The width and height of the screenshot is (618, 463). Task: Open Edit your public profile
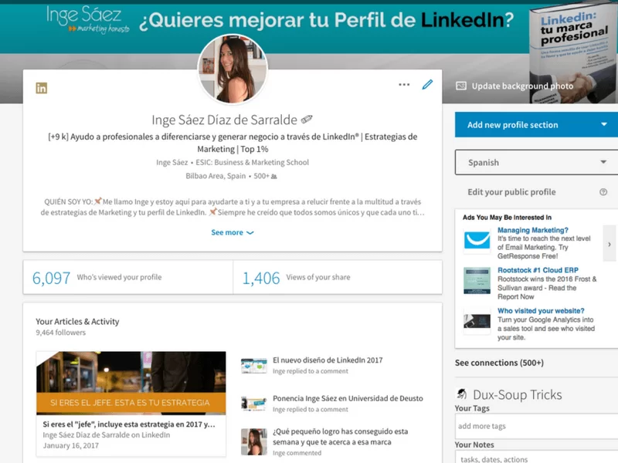(511, 191)
